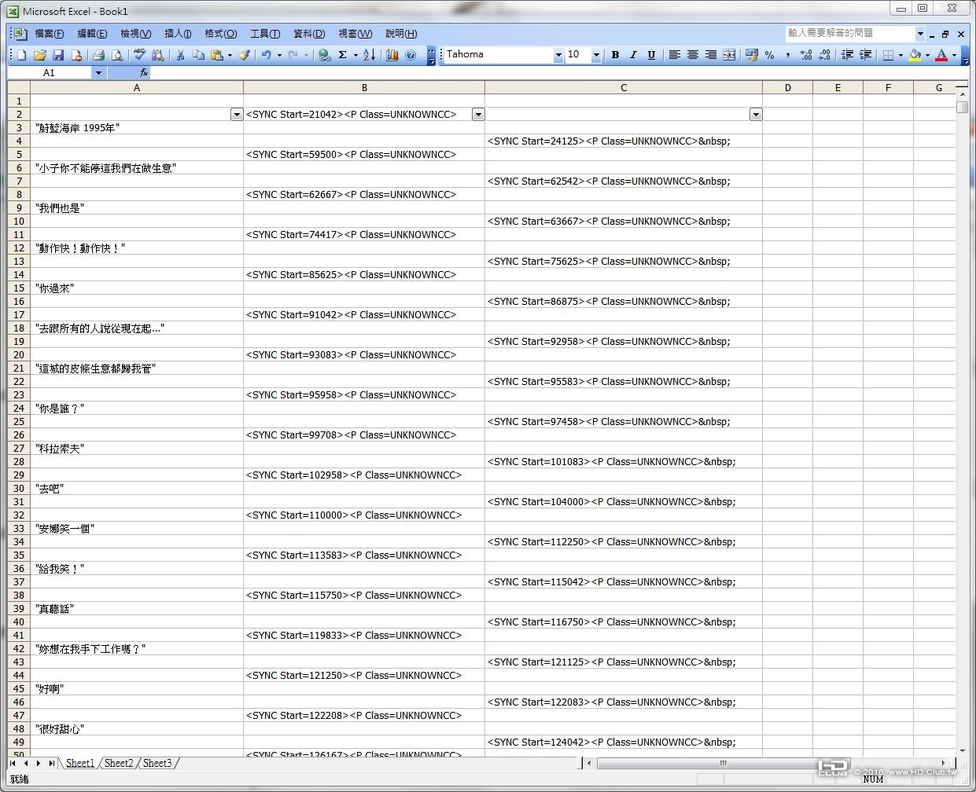
Task: Open the filter dropdown in column C
Action: [756, 115]
